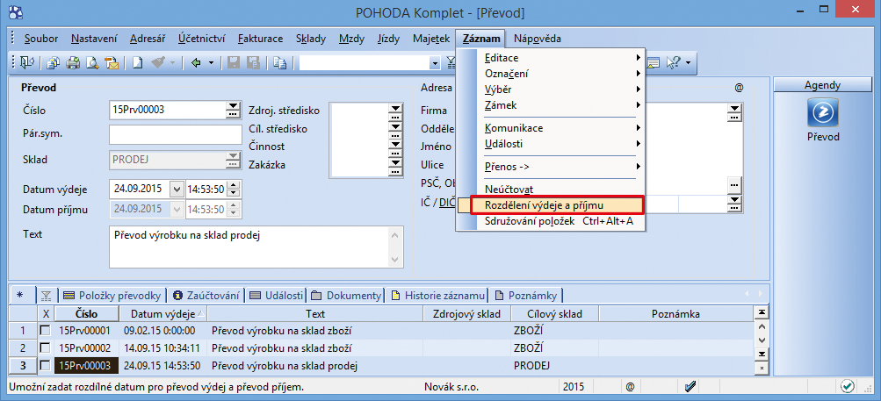This screenshot has width=881, height=401.
Task: Click the printer icon in toolbar
Action: click(73, 63)
